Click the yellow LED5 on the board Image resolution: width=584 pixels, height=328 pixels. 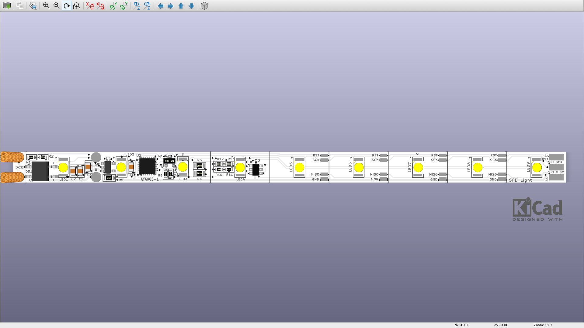coord(299,167)
